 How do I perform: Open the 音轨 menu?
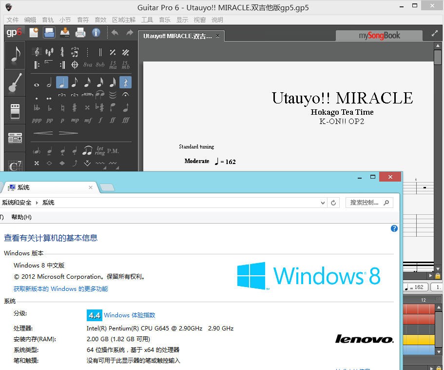(x=48, y=20)
